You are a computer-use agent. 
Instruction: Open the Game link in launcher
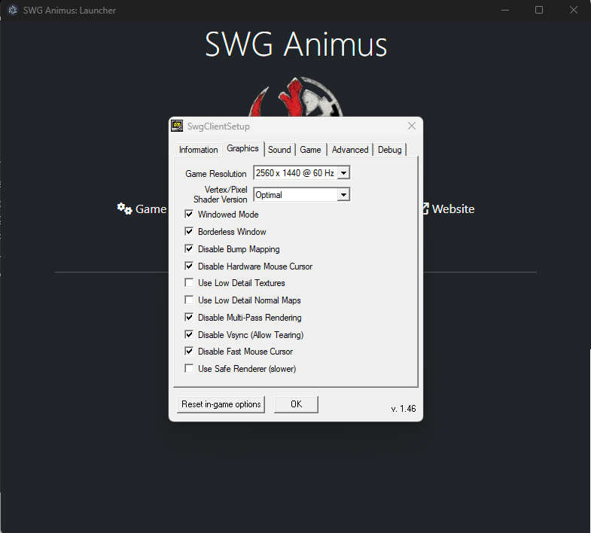pyautogui.click(x=151, y=209)
